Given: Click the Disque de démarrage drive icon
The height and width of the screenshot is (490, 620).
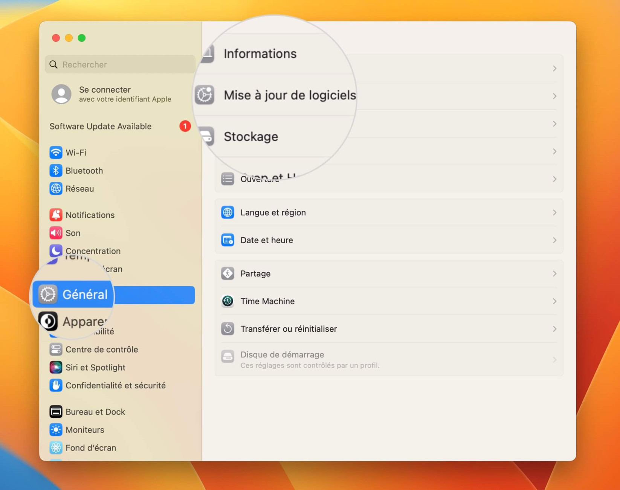Looking at the screenshot, I should pos(228,356).
